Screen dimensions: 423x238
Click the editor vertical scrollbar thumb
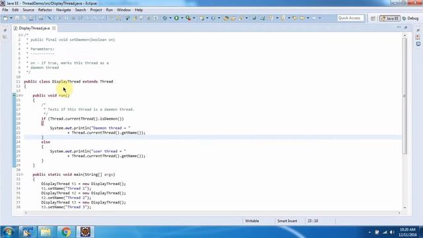tap(404, 96)
